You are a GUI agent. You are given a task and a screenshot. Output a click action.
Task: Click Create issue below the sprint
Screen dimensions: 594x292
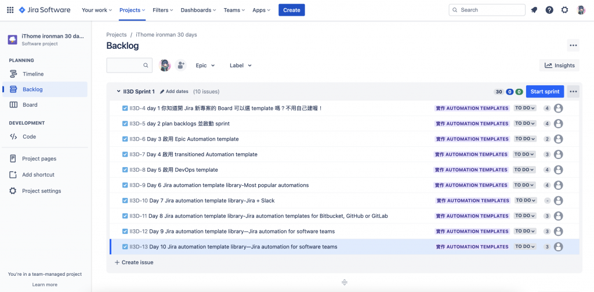click(x=134, y=262)
